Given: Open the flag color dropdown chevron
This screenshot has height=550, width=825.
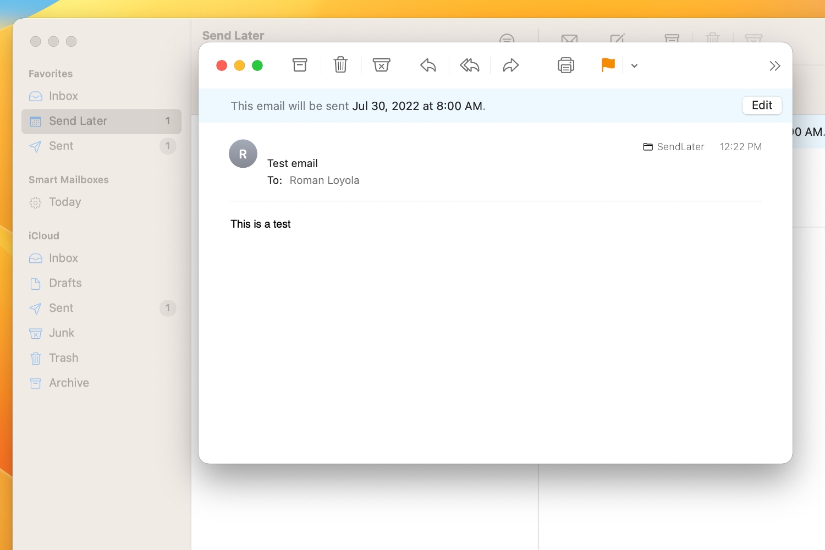Looking at the screenshot, I should tap(634, 65).
